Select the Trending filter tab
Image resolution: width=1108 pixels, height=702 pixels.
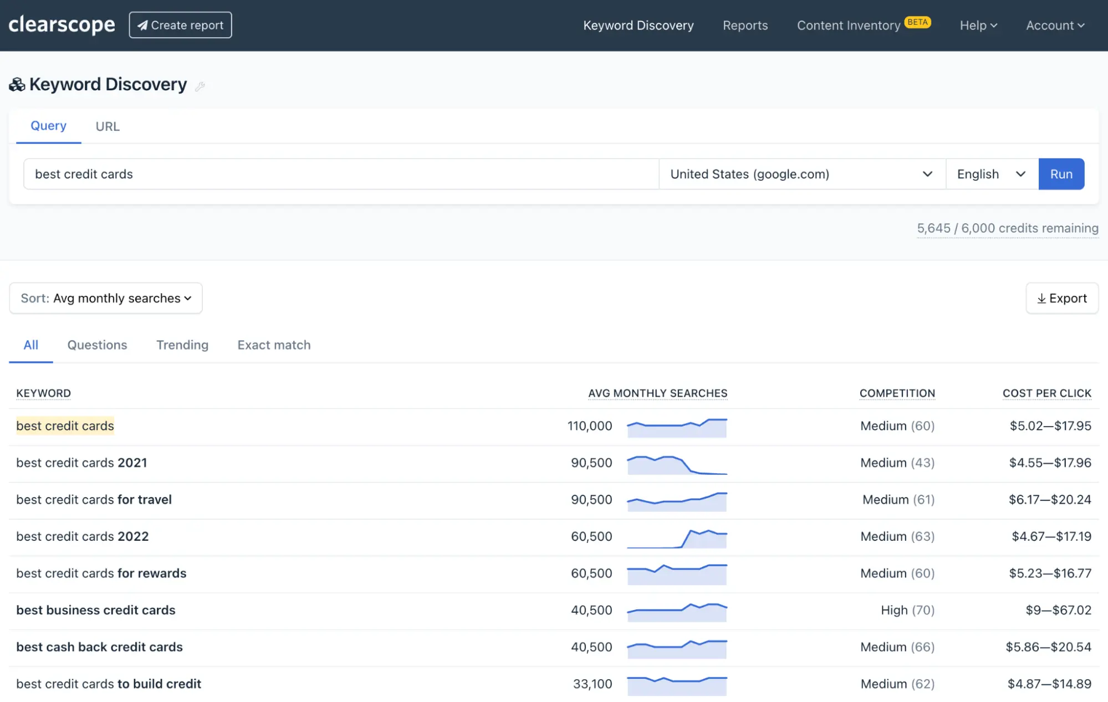[182, 345]
